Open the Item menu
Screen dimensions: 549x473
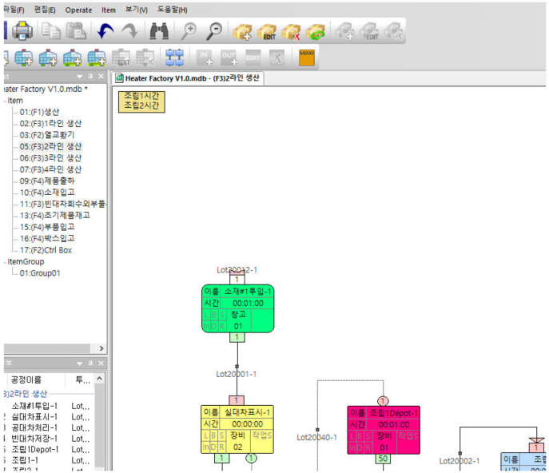point(108,10)
